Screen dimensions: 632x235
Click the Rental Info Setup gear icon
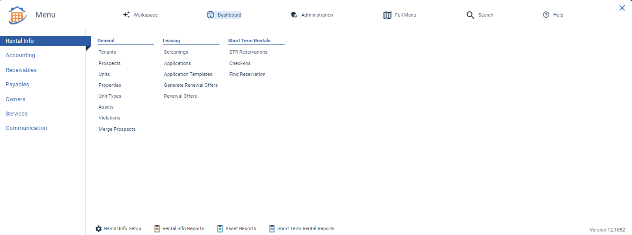point(98,228)
